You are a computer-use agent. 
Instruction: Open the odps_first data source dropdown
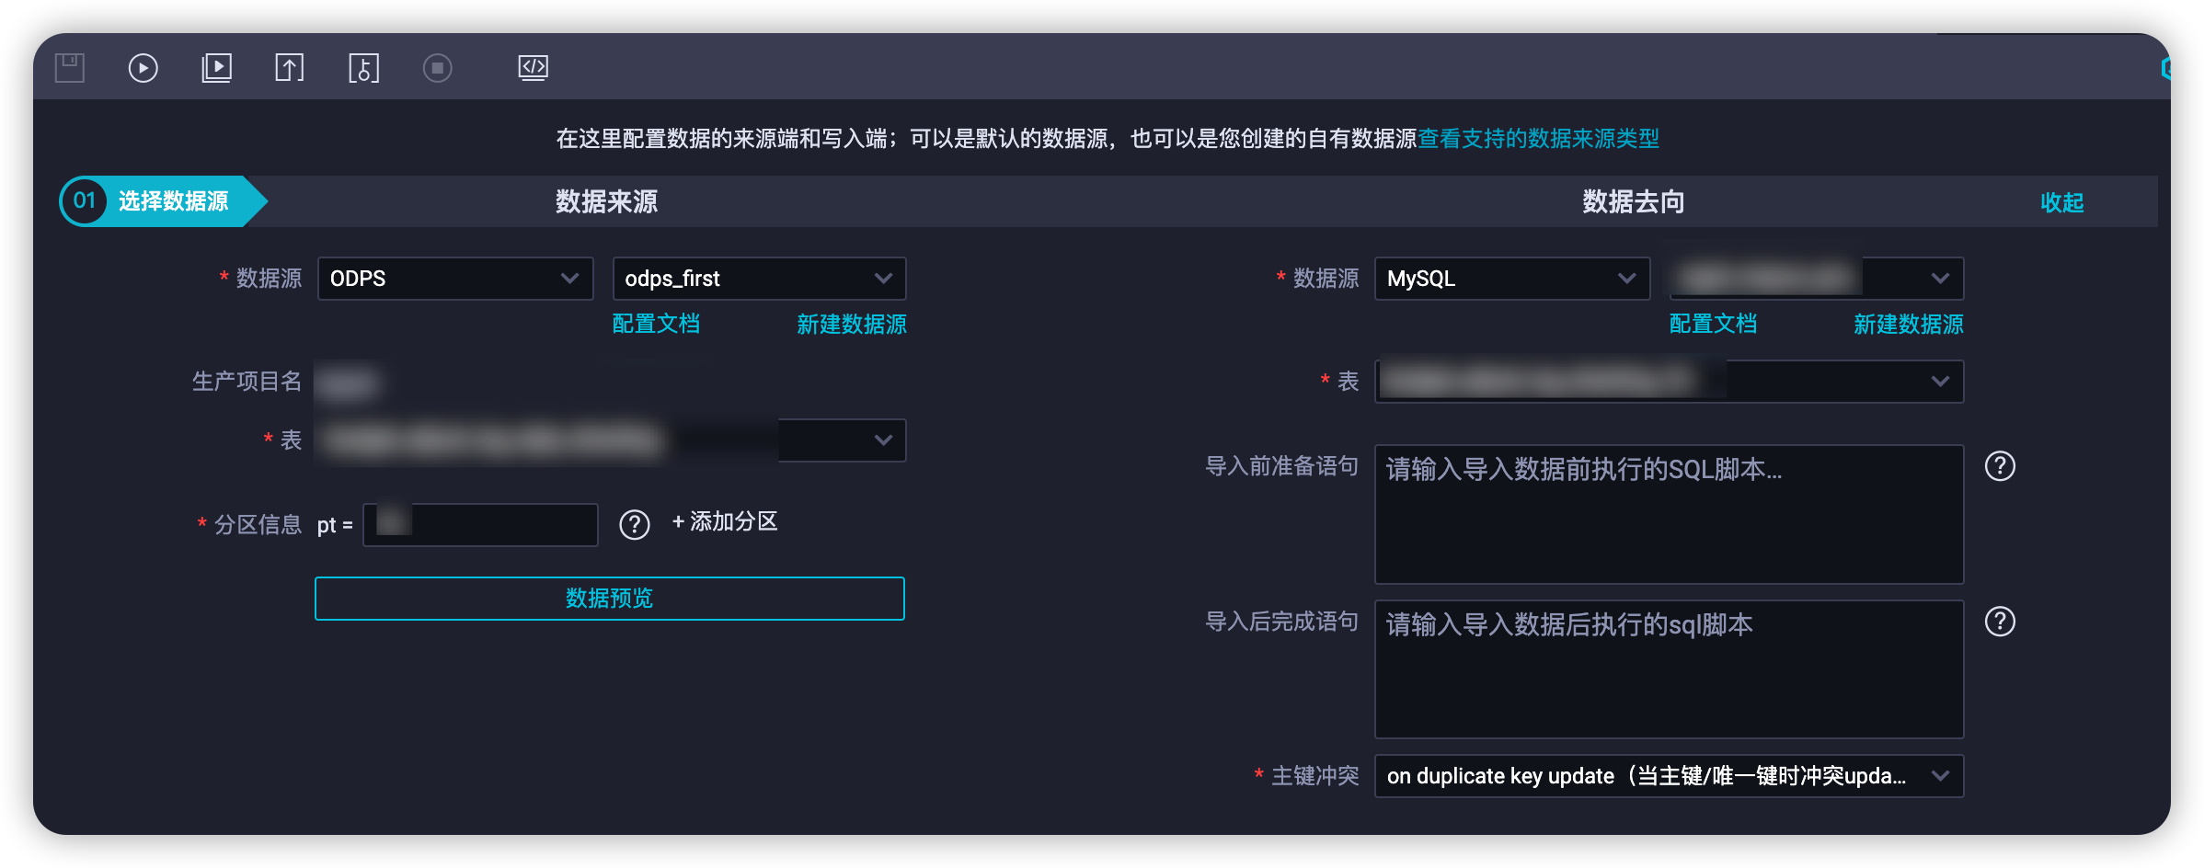(759, 279)
